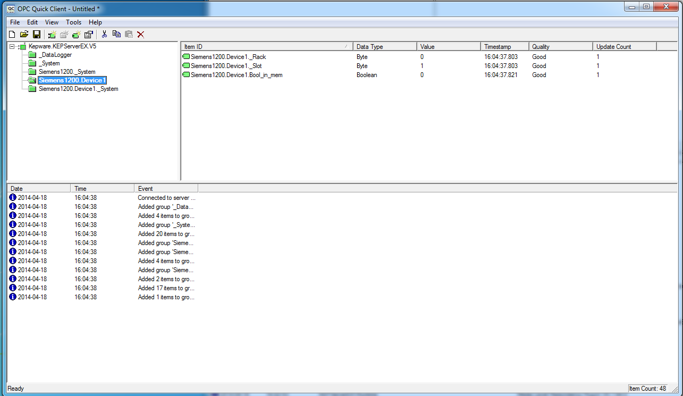Image resolution: width=683 pixels, height=396 pixels.
Task: Click the greyed-out Paste toolbar icon
Action: click(129, 35)
